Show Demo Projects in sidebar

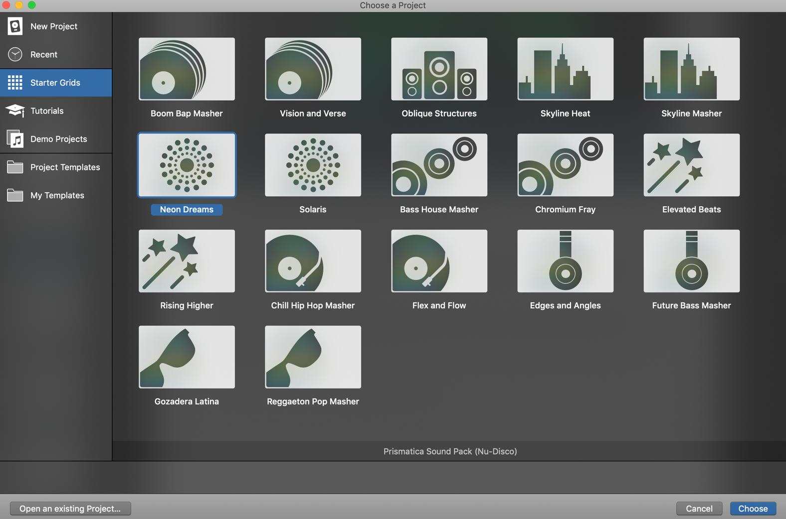[x=58, y=139]
